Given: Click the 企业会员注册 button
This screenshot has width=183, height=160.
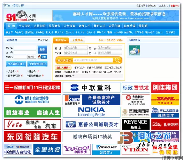Looking at the screenshot, I should [x=37, y=64].
